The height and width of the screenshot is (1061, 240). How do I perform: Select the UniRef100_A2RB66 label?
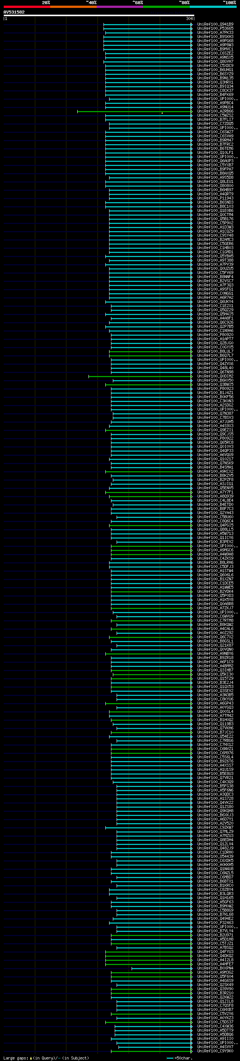click(x=215, y=111)
